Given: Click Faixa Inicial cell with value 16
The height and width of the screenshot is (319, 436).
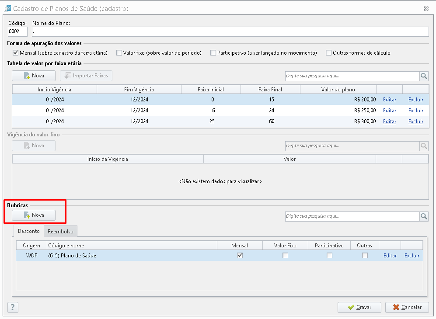Looking at the screenshot, I should click(x=211, y=110).
